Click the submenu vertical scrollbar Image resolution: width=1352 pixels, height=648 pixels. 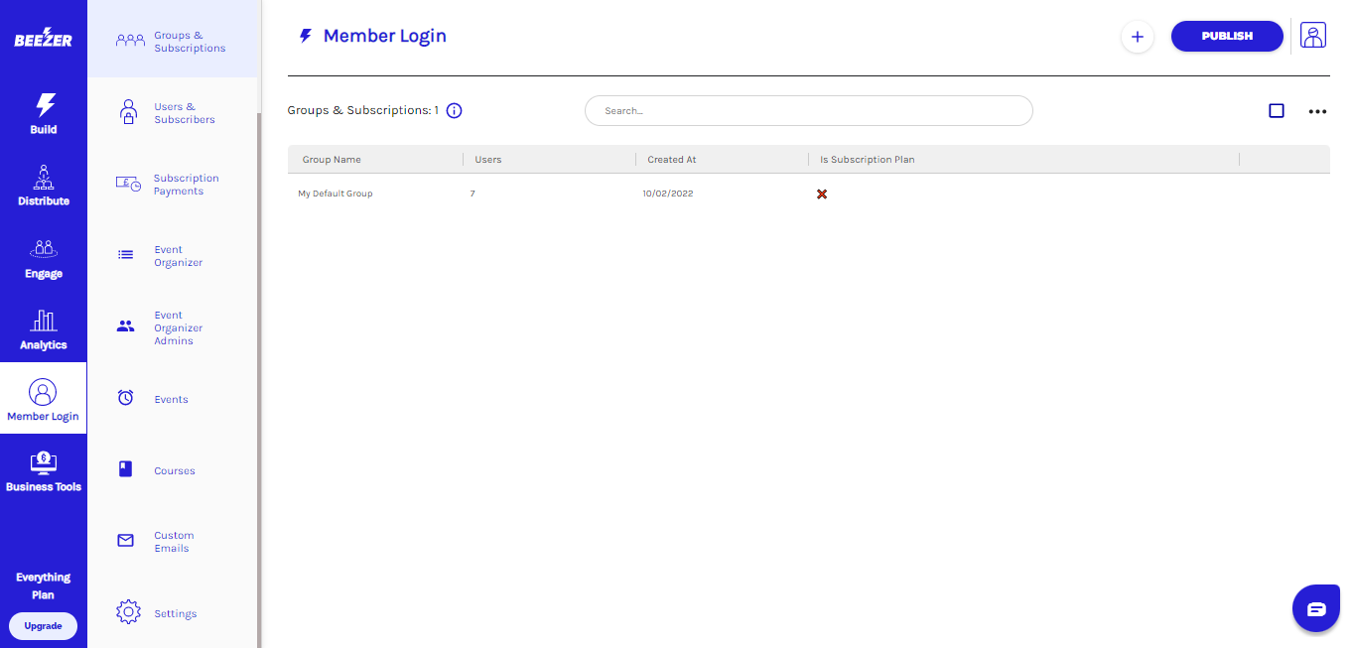(x=259, y=377)
